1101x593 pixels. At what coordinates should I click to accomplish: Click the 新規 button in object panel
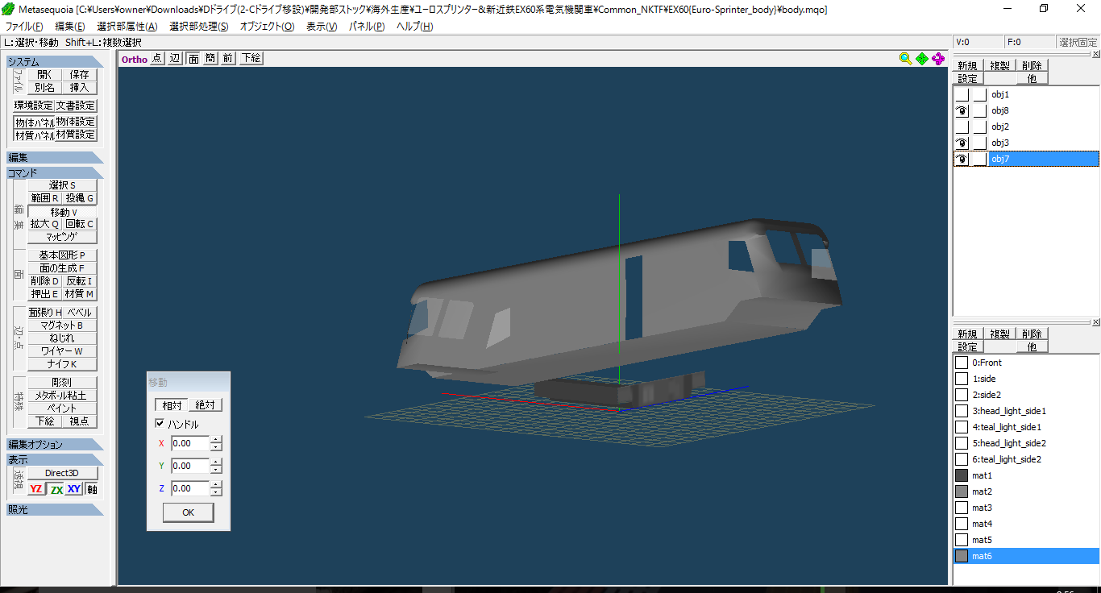pos(967,65)
